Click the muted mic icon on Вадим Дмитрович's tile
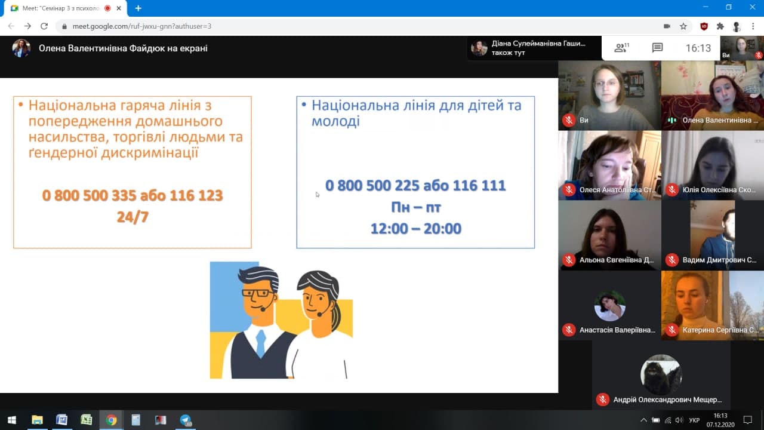The image size is (764, 430). click(672, 260)
